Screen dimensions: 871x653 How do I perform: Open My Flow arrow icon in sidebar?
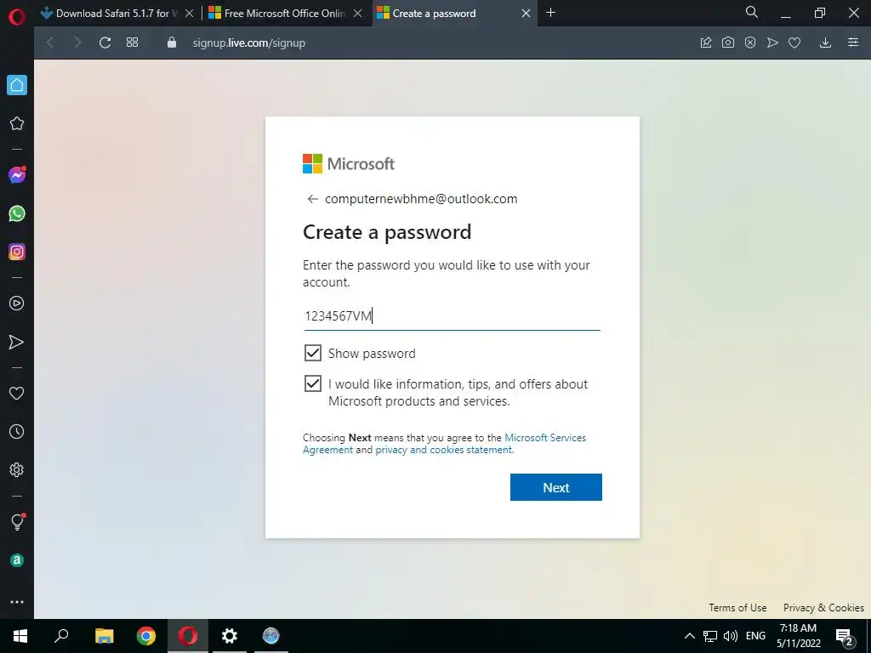pyautogui.click(x=17, y=342)
